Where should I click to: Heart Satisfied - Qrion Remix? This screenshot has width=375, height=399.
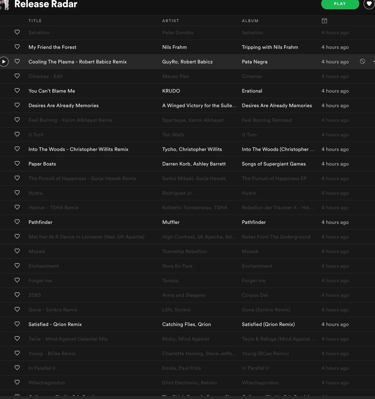(x=17, y=324)
